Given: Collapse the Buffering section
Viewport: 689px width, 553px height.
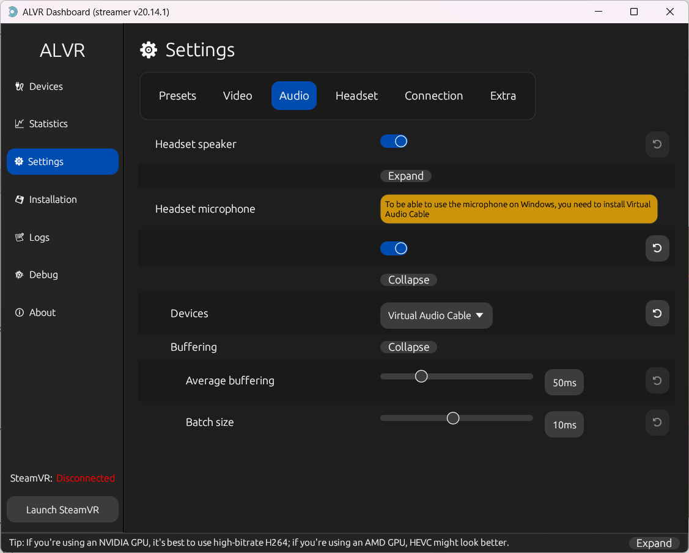Looking at the screenshot, I should click(408, 347).
